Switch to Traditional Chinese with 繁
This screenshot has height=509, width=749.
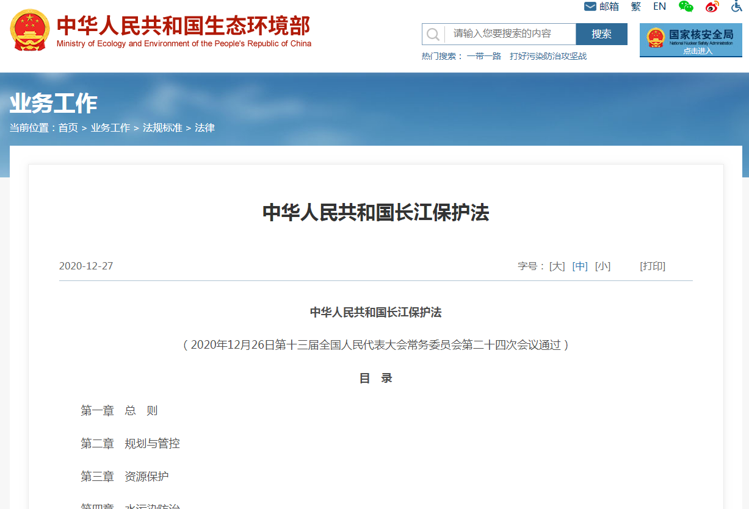point(636,7)
